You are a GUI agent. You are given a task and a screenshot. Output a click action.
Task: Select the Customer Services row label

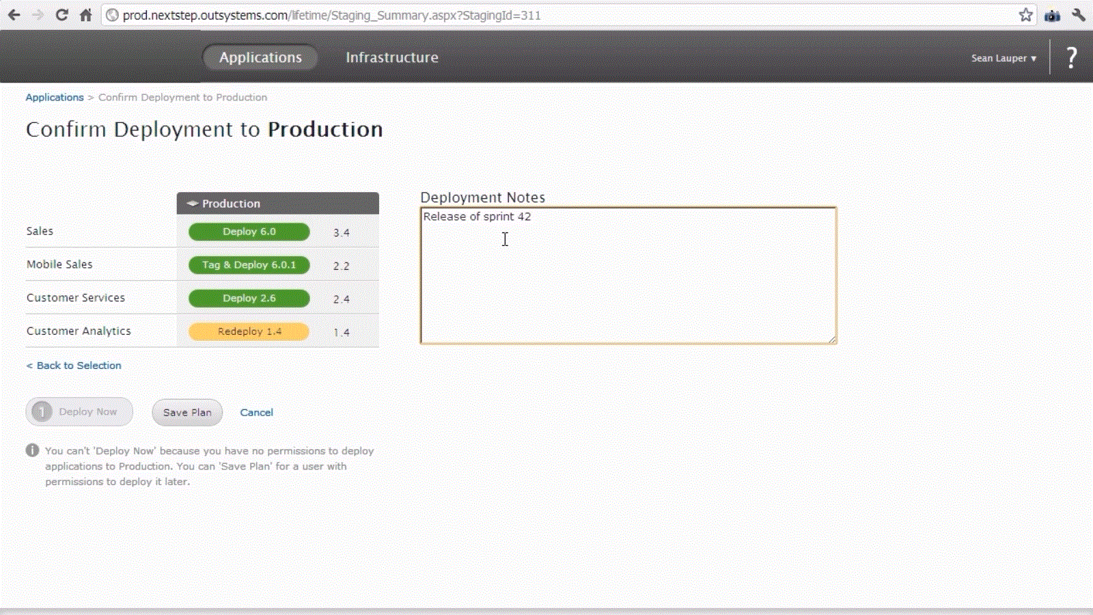76,298
